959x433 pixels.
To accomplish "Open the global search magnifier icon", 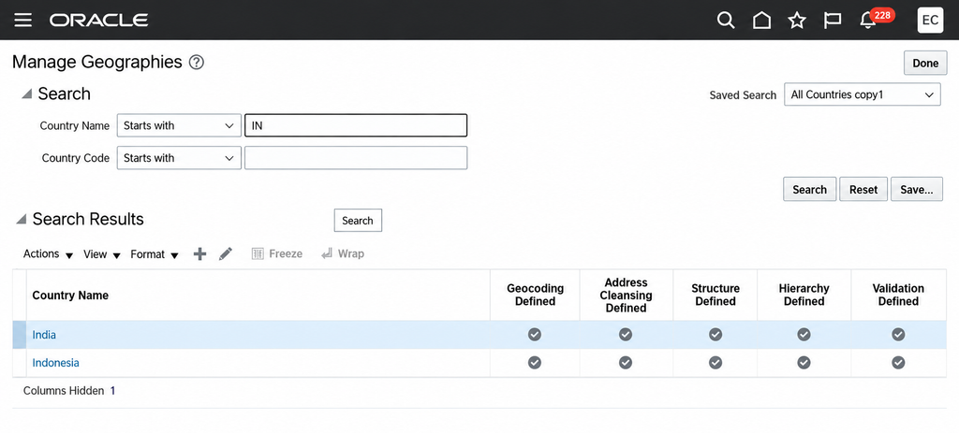I will pyautogui.click(x=726, y=21).
